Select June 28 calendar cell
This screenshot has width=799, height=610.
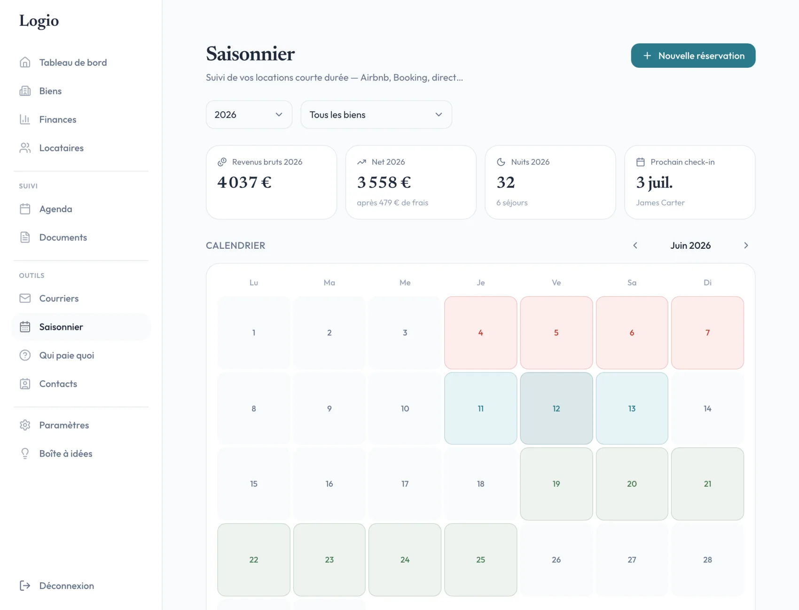[x=708, y=560]
